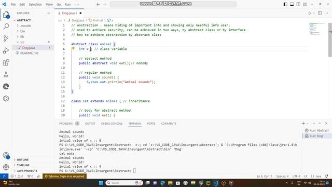Add a new terminal with plus icon

[x=303, y=124]
